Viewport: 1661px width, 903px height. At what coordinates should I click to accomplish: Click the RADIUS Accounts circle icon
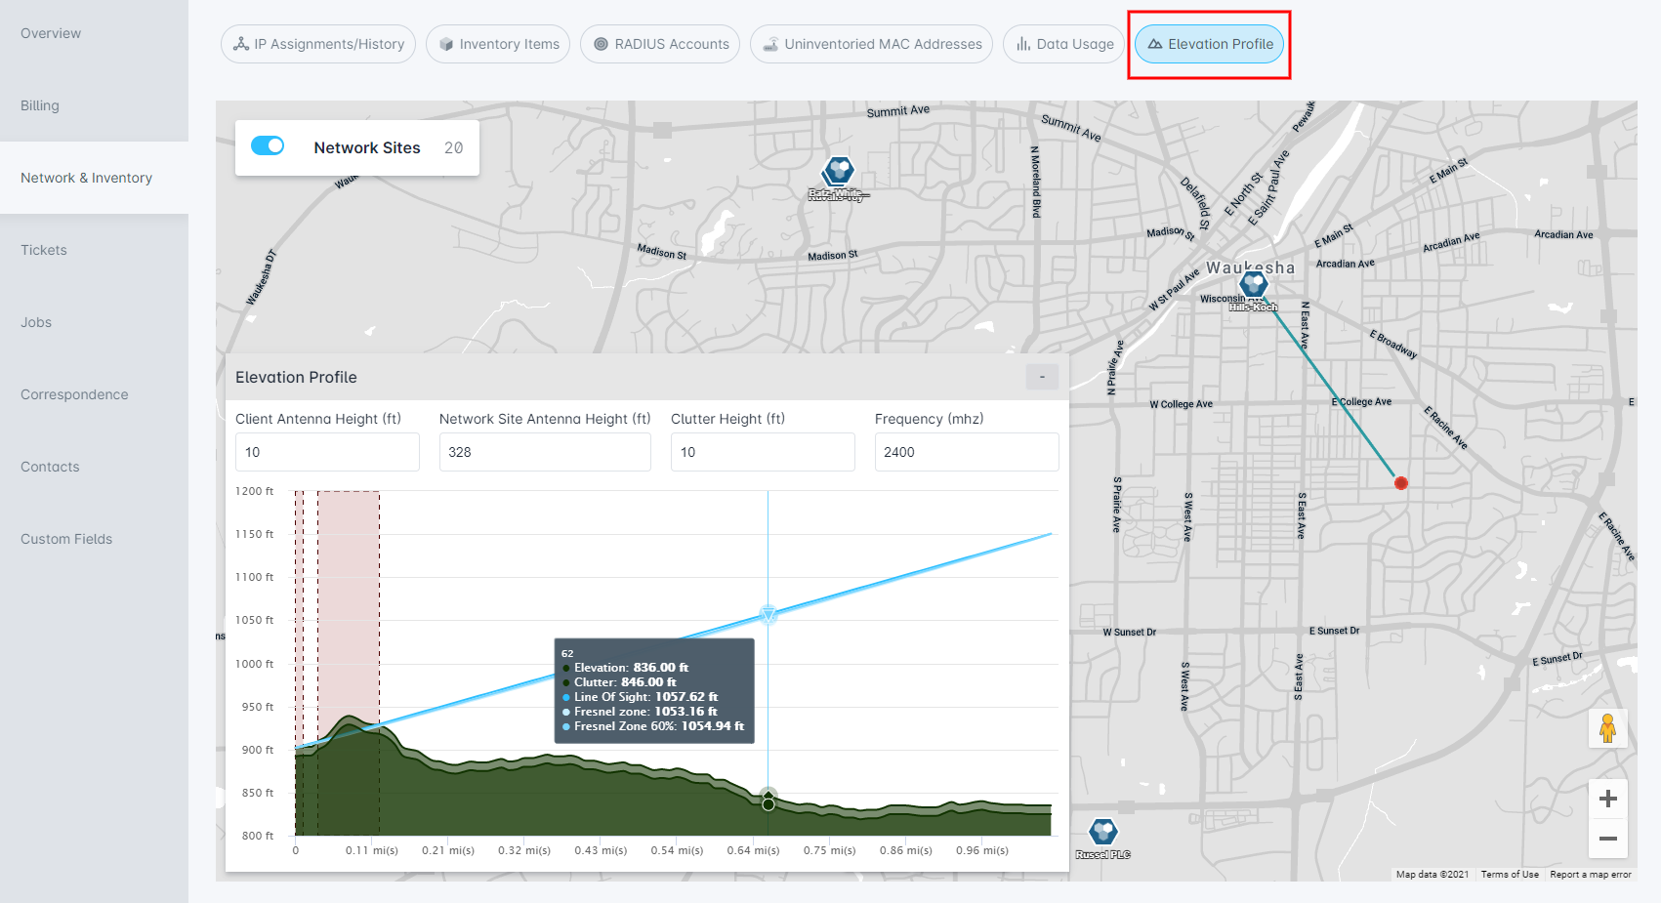602,44
